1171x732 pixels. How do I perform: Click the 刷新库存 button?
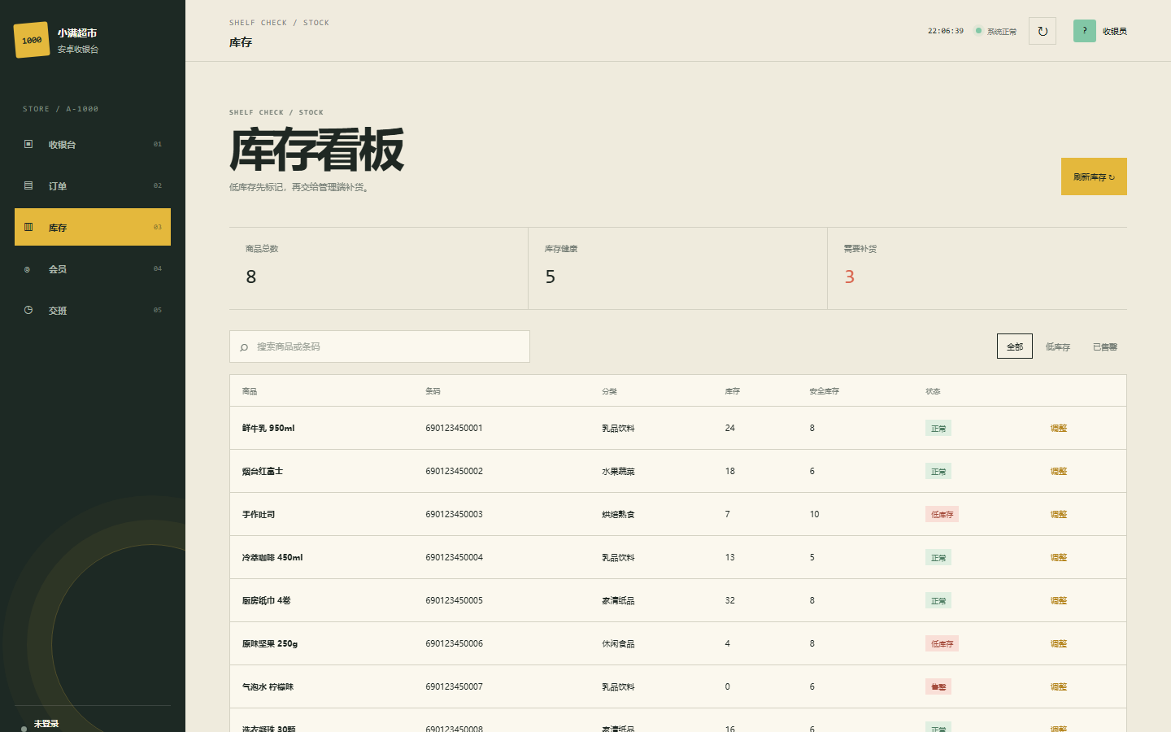tap(1094, 176)
